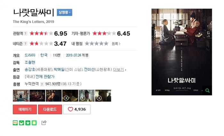The height and width of the screenshot is (136, 224).
Task: Click the 예매하기 booking button
Action: pyautogui.click(x=25, y=110)
